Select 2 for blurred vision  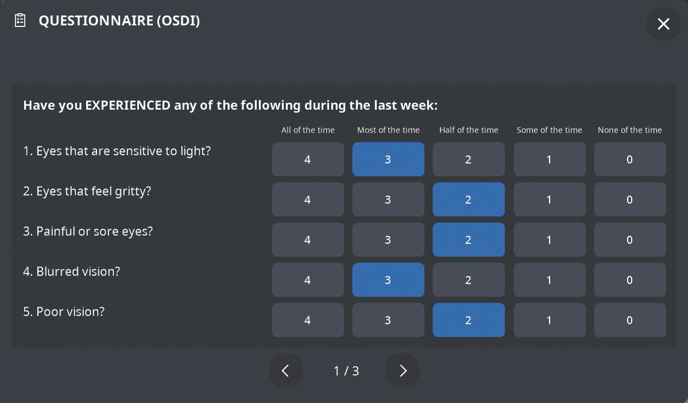(469, 280)
